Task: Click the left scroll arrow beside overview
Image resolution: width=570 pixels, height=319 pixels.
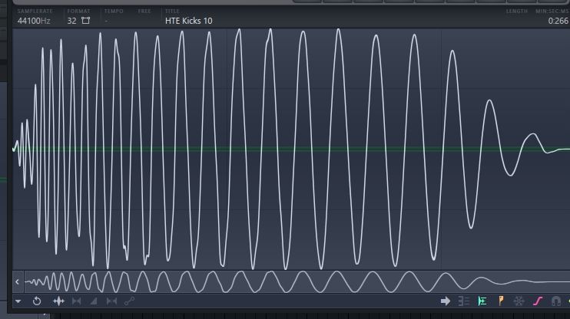Action: 17,281
